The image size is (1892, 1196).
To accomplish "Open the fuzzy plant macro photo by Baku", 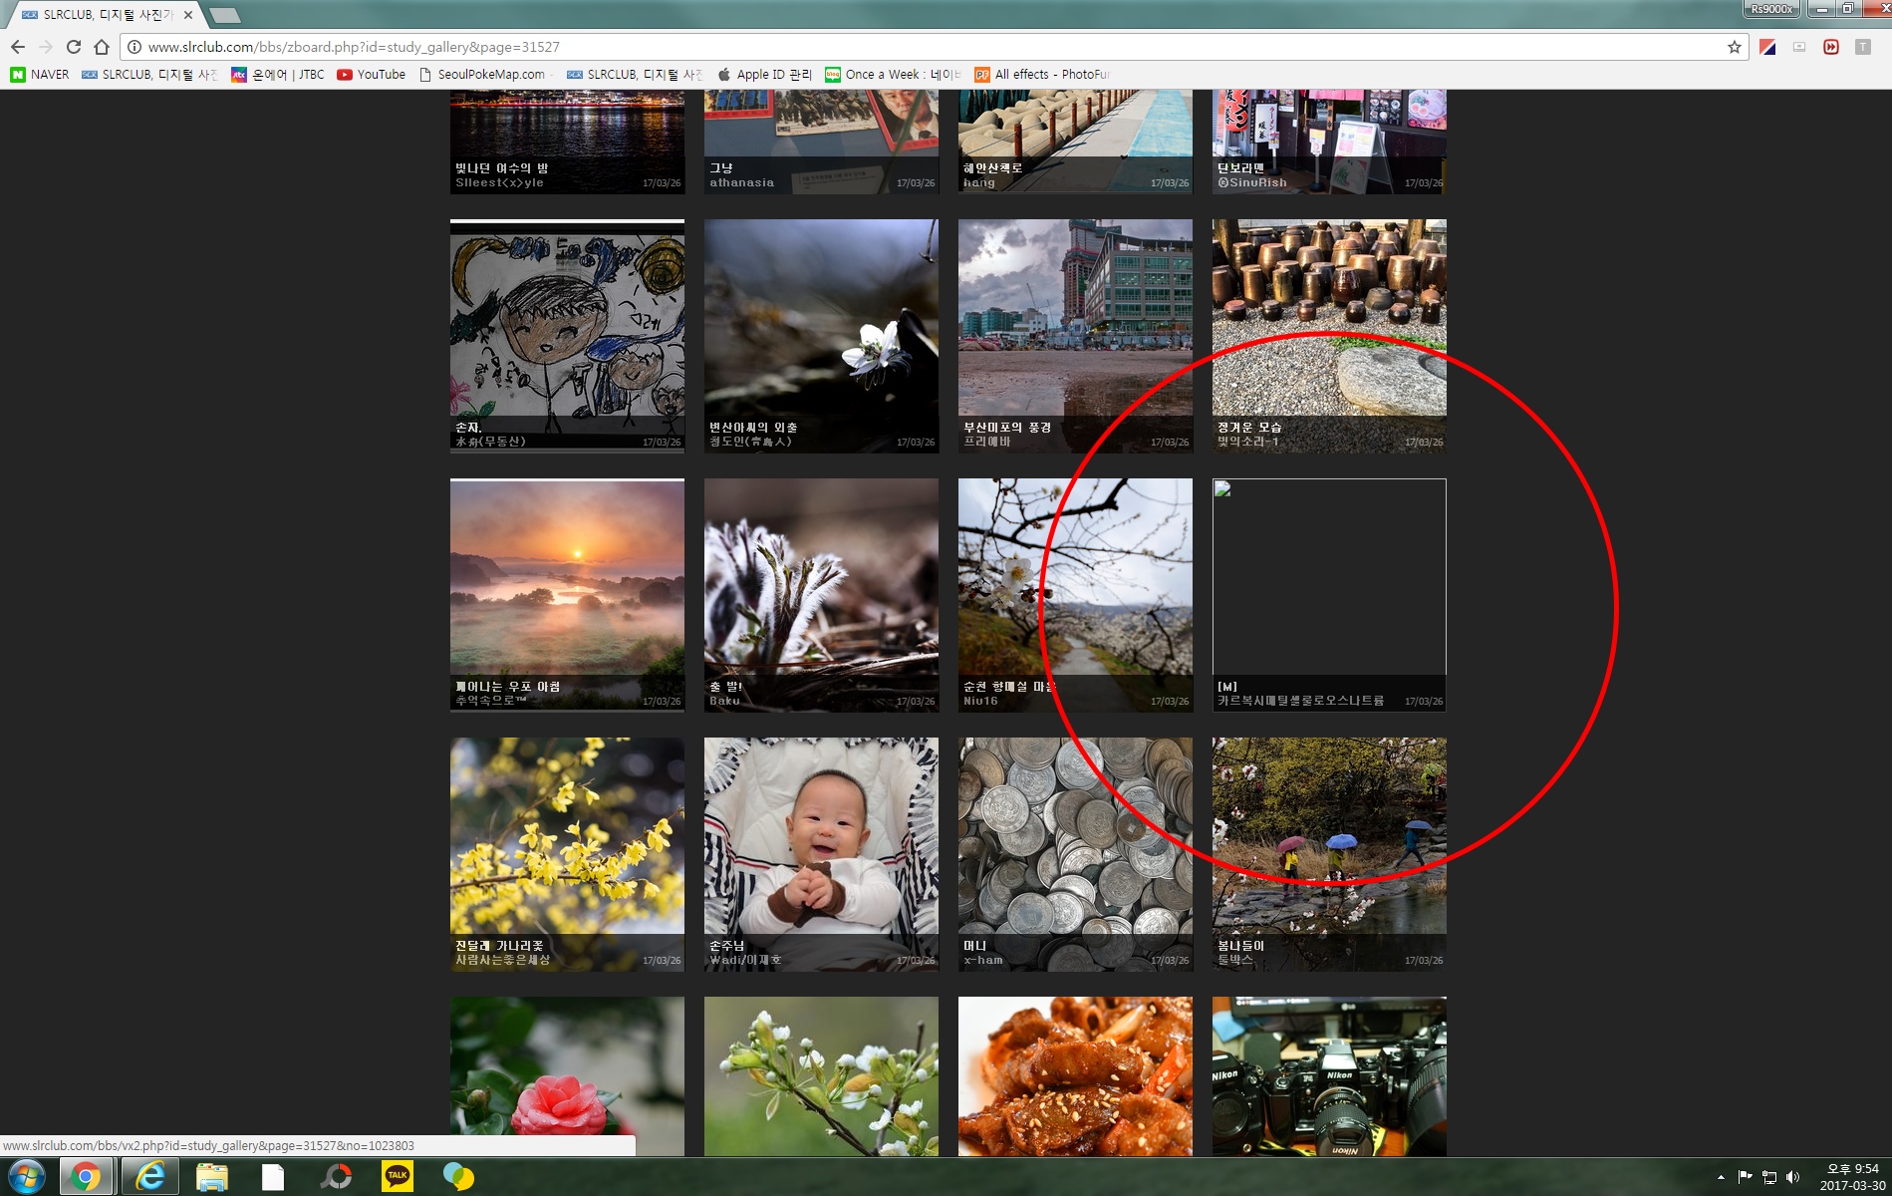I will pos(821,595).
